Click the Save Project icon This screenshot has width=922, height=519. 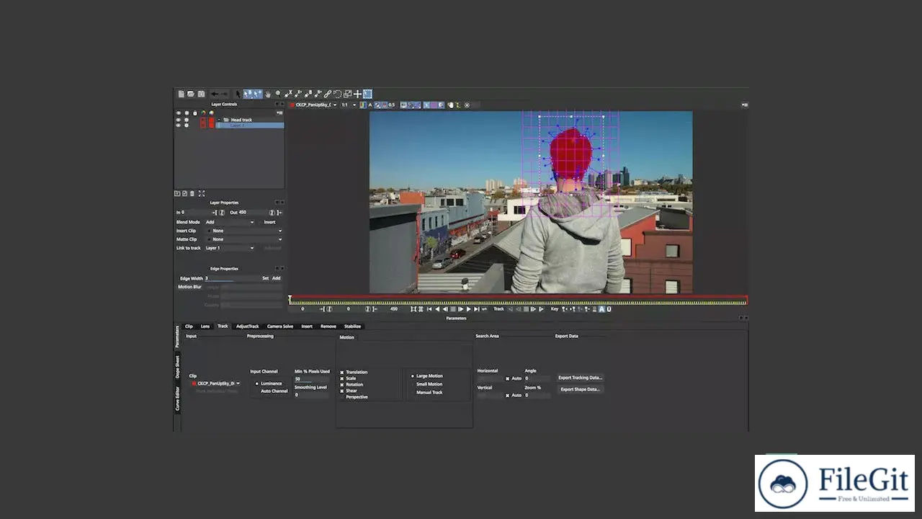(201, 94)
